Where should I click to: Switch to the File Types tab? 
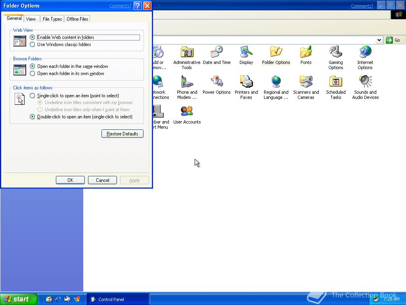click(x=52, y=19)
